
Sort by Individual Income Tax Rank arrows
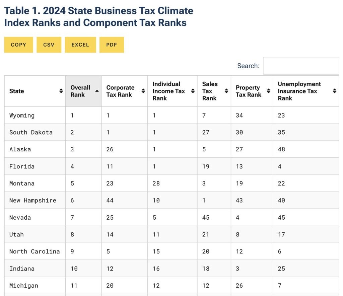click(x=193, y=91)
